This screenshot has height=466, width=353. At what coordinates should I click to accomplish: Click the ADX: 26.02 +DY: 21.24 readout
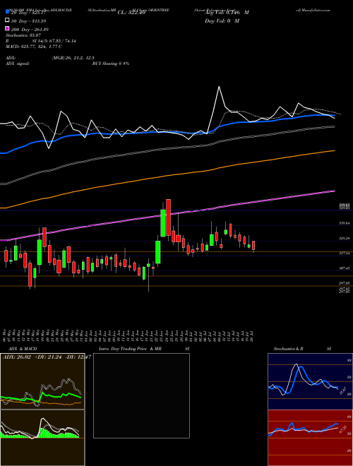[x=32, y=357]
